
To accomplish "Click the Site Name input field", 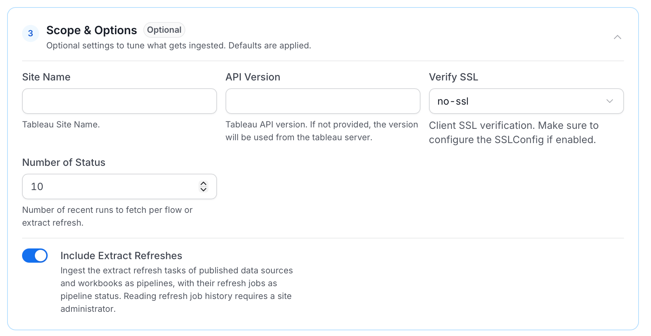I will pyautogui.click(x=120, y=101).
